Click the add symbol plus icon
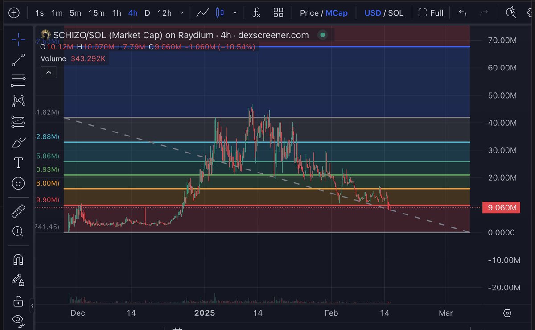Screen dimensions: 535x330 point(14,13)
